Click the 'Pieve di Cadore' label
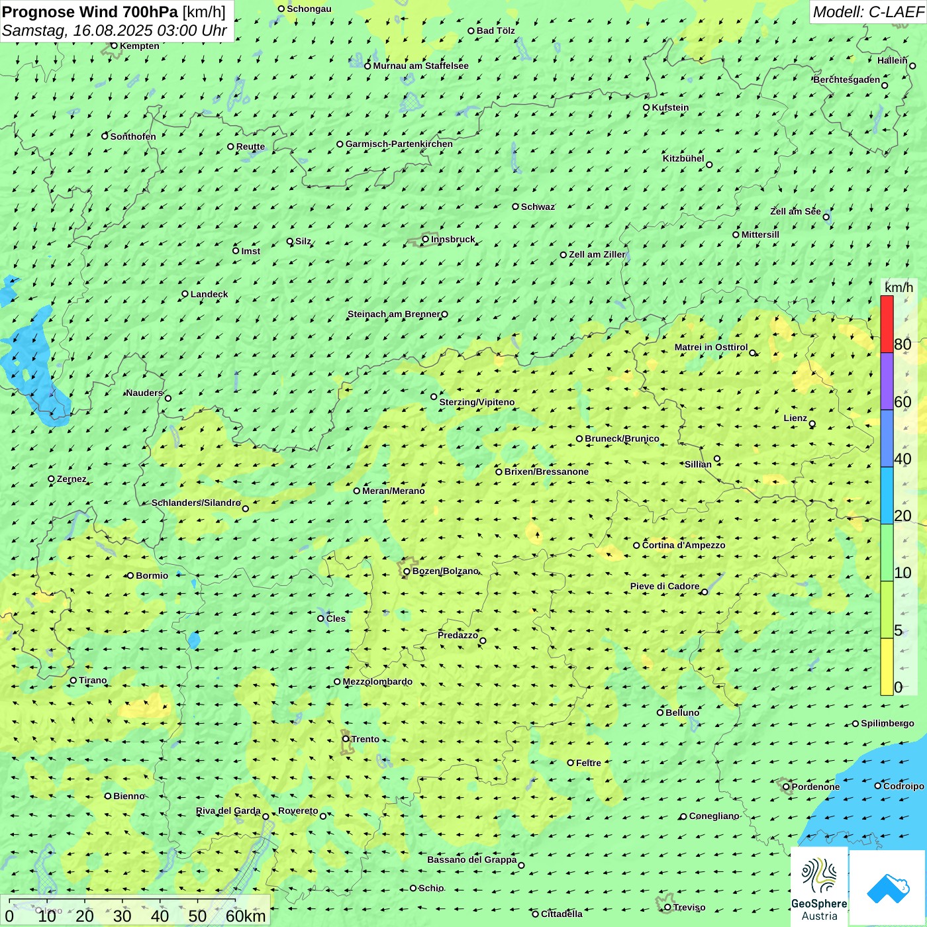 665,586
